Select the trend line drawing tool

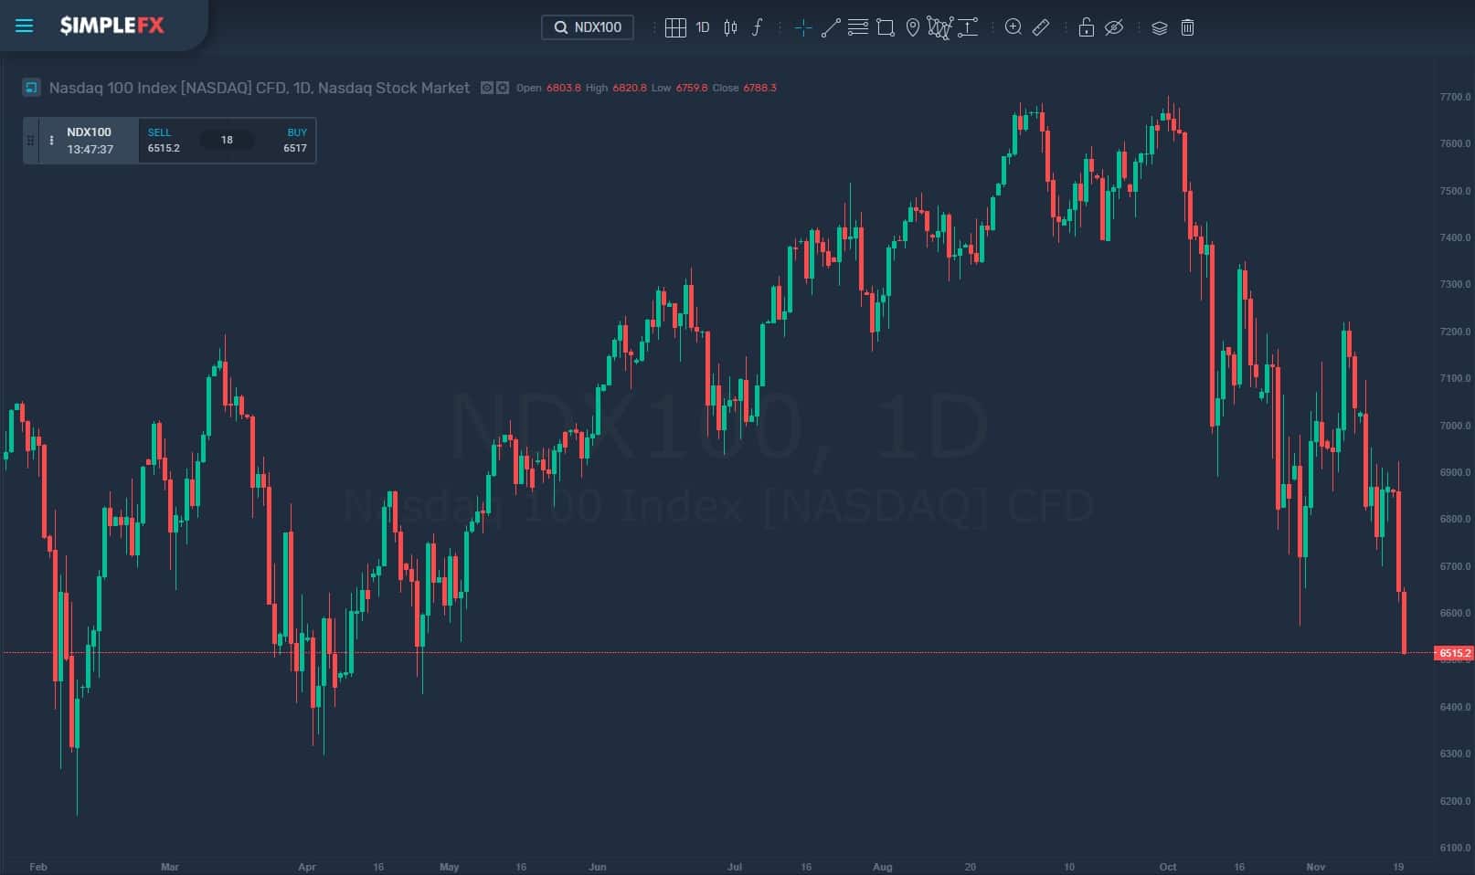[x=831, y=27]
